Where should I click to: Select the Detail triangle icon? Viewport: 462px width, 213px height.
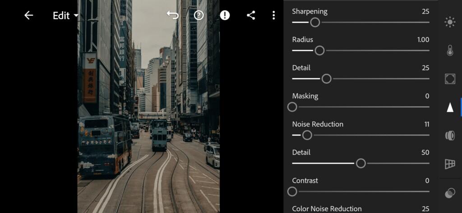pos(450,107)
